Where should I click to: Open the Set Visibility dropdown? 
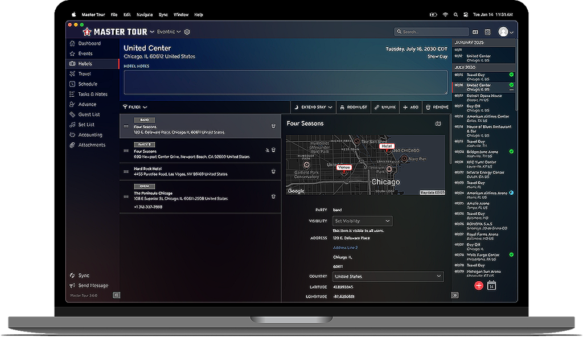[x=363, y=221]
